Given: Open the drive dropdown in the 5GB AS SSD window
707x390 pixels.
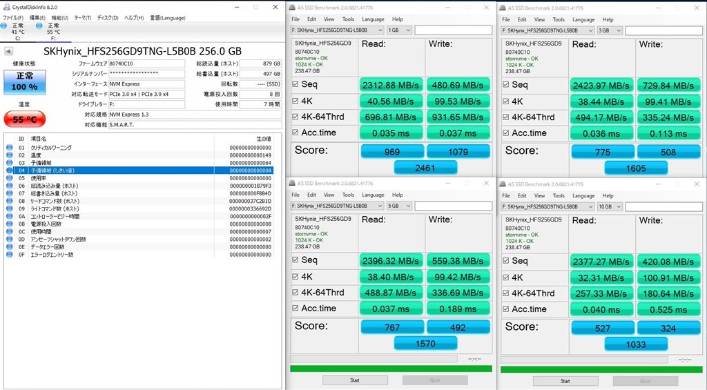Looking at the screenshot, I should point(337,206).
